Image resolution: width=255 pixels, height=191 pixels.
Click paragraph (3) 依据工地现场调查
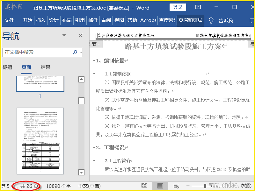pos(174,117)
